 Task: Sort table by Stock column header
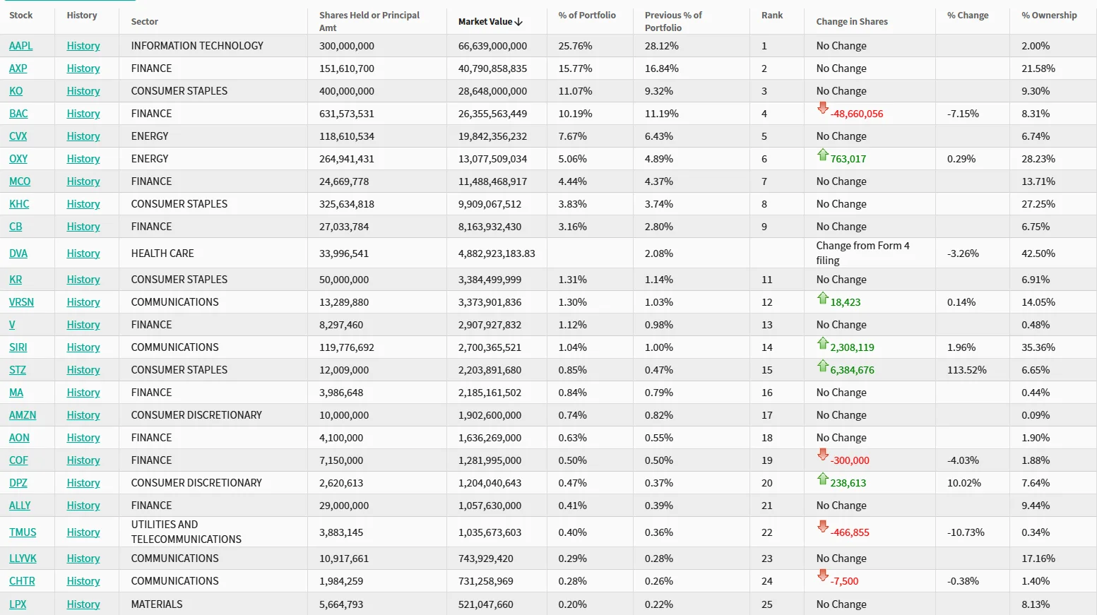pyautogui.click(x=21, y=16)
